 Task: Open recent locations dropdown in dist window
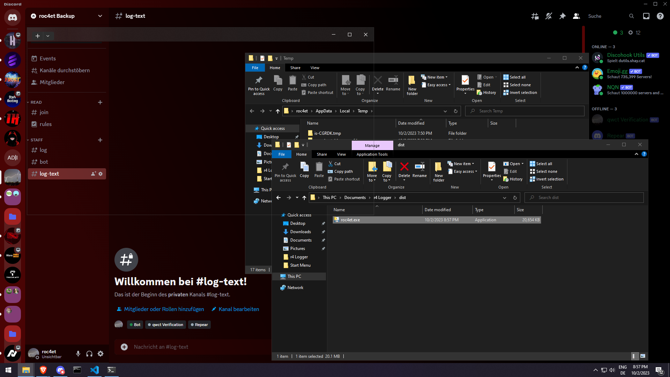[297, 198]
